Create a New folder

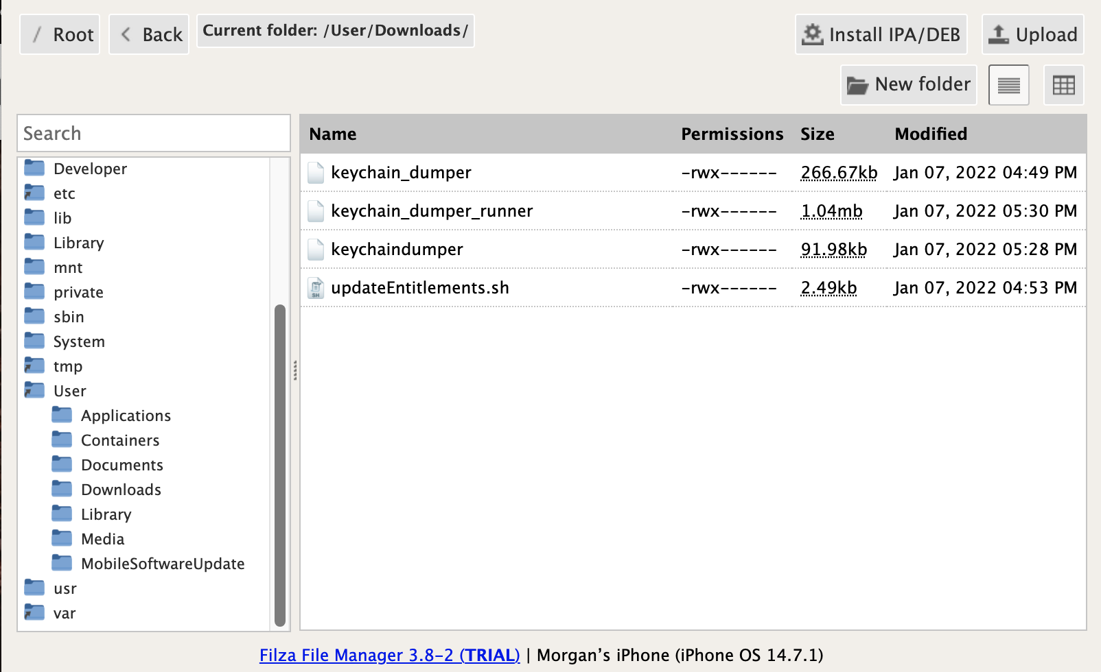point(909,85)
